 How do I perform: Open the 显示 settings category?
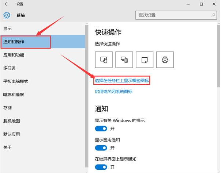tap(8, 28)
